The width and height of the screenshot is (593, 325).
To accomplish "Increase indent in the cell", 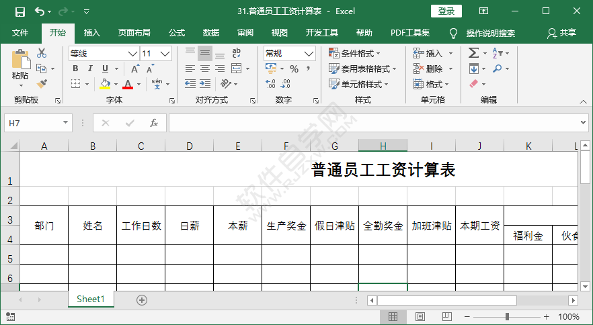I will click(205, 83).
